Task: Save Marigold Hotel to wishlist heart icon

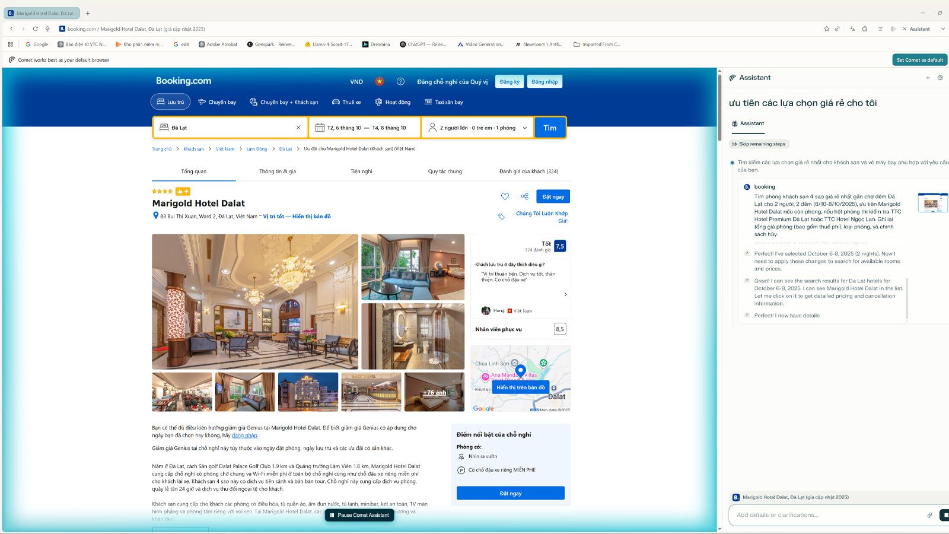Action: coord(505,196)
